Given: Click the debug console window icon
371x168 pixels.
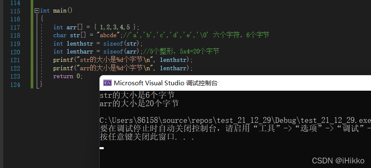Looking at the screenshot, I should pyautogui.click(x=107, y=83).
